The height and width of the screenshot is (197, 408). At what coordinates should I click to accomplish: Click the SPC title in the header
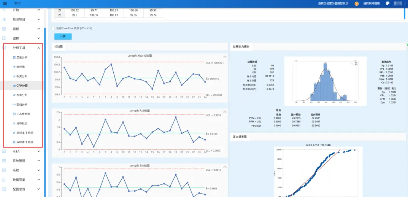coord(17,3)
